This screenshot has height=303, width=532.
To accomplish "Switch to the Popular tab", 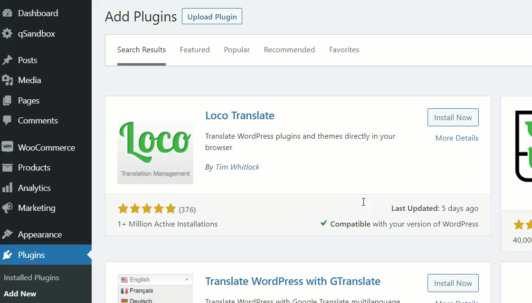I will pos(237,49).
